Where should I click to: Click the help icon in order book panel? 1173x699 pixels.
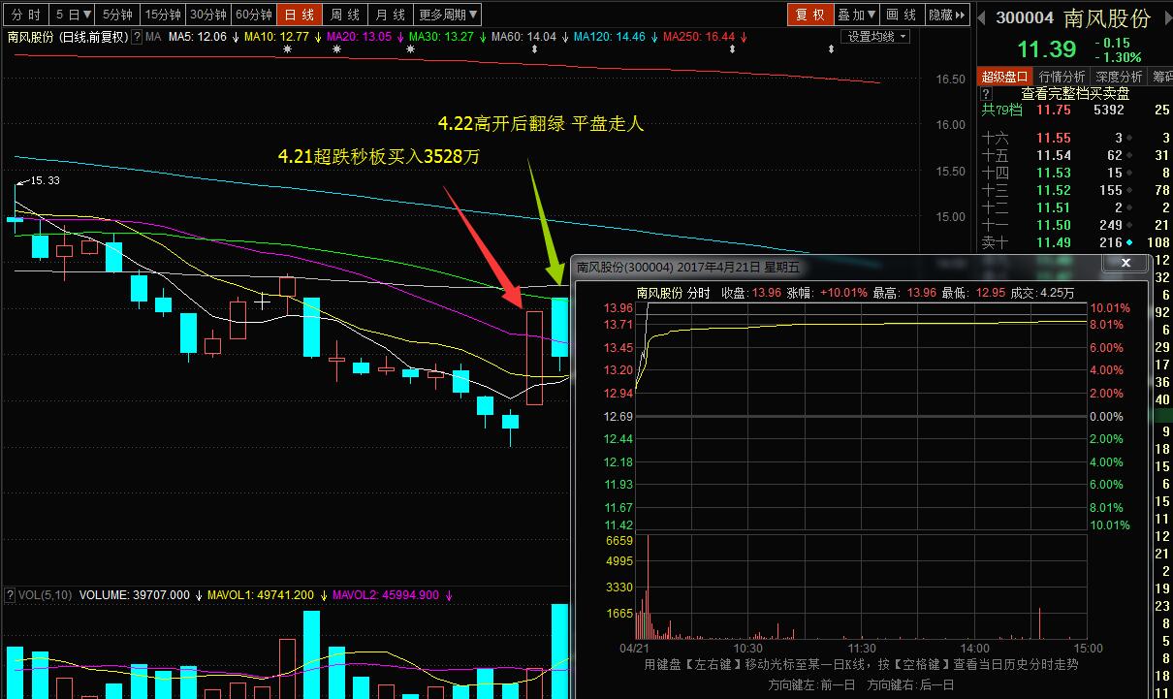tap(987, 94)
